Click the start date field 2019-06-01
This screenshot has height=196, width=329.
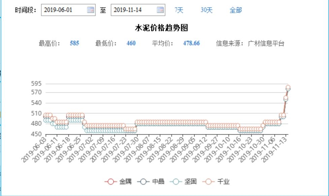click(x=68, y=10)
